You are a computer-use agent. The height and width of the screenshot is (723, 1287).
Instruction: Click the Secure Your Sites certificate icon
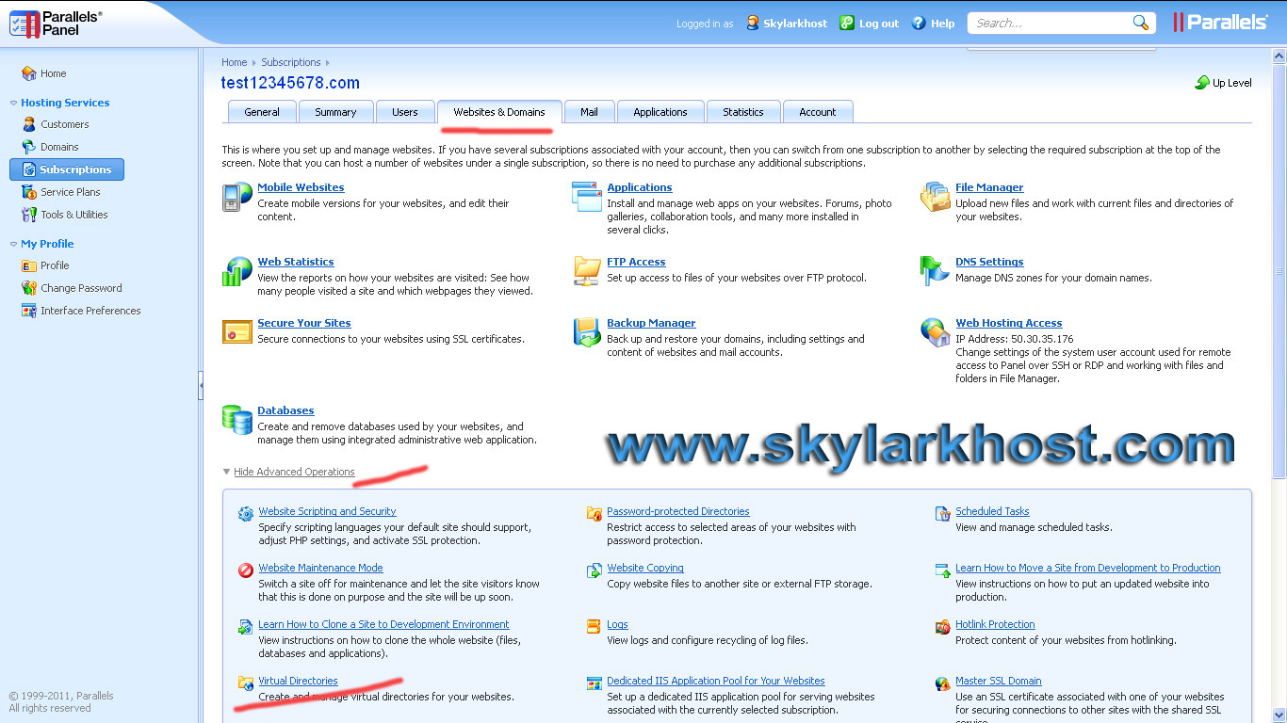(236, 331)
